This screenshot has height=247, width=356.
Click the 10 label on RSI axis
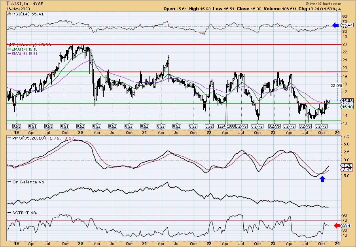pos(345,36)
